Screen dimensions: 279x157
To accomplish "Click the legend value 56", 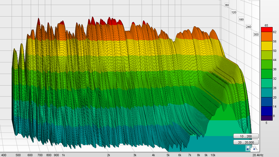I will tap(275, 41).
